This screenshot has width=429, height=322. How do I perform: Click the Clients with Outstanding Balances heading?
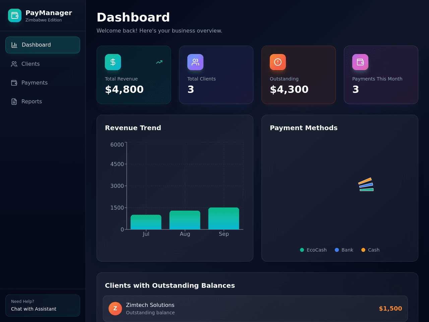[170, 285]
